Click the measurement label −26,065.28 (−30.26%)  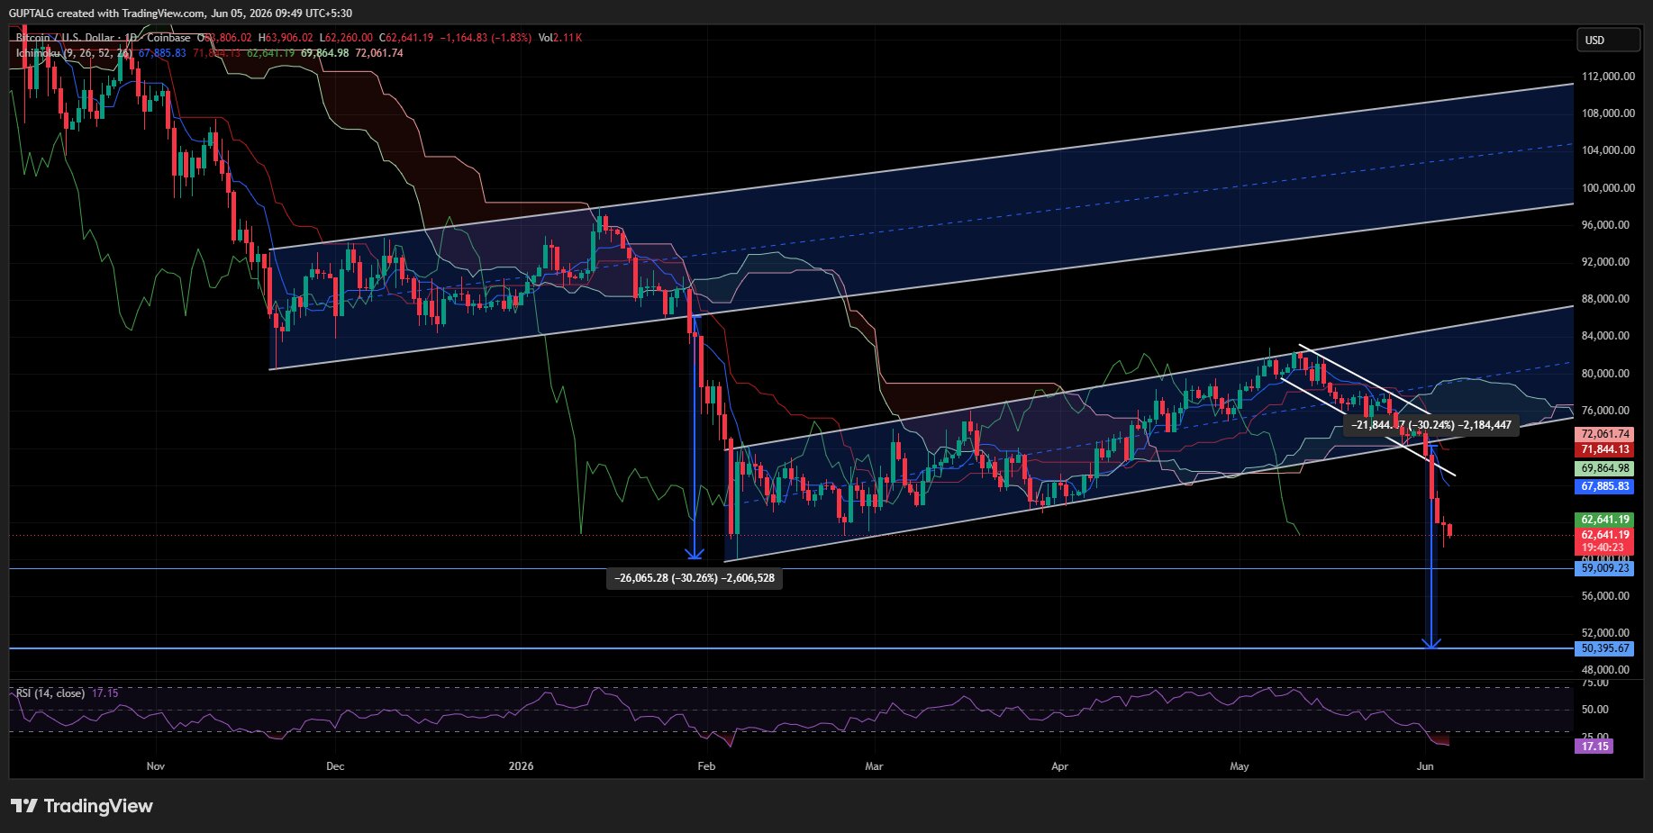click(x=694, y=578)
